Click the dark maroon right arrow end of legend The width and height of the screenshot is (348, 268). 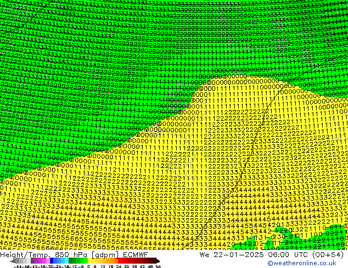(x=158, y=261)
